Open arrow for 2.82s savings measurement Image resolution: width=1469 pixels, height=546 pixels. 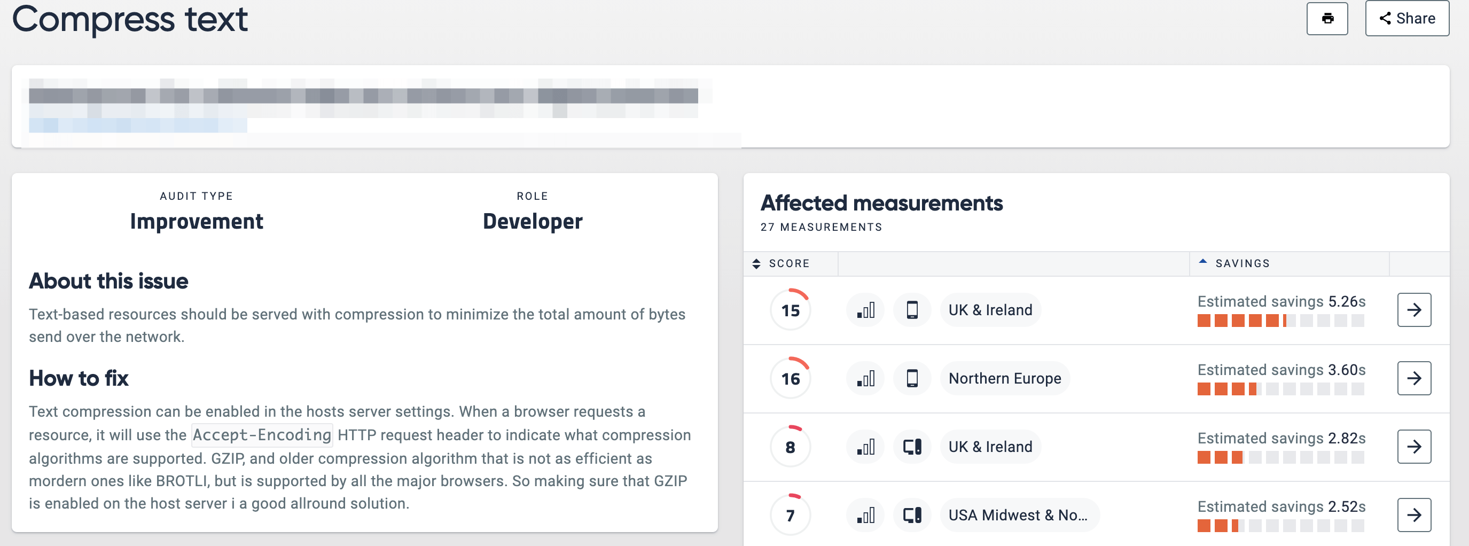[1413, 447]
